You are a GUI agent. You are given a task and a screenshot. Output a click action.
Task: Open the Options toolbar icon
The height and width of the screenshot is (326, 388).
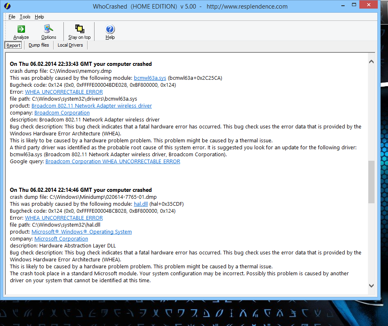[x=48, y=29]
